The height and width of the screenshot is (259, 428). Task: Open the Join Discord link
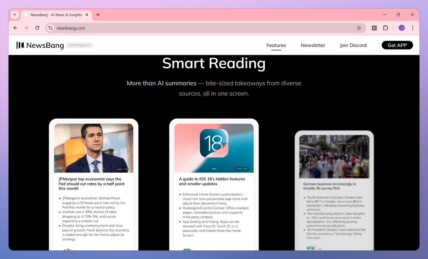click(353, 45)
